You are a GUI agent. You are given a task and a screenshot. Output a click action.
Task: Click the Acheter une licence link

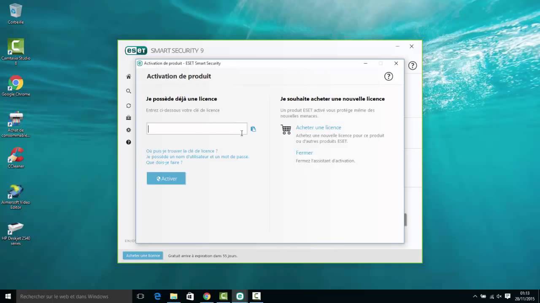pyautogui.click(x=319, y=128)
